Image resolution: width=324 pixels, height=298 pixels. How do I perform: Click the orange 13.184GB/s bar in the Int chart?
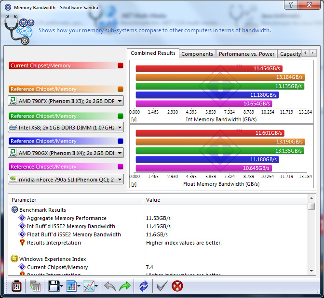click(x=220, y=77)
